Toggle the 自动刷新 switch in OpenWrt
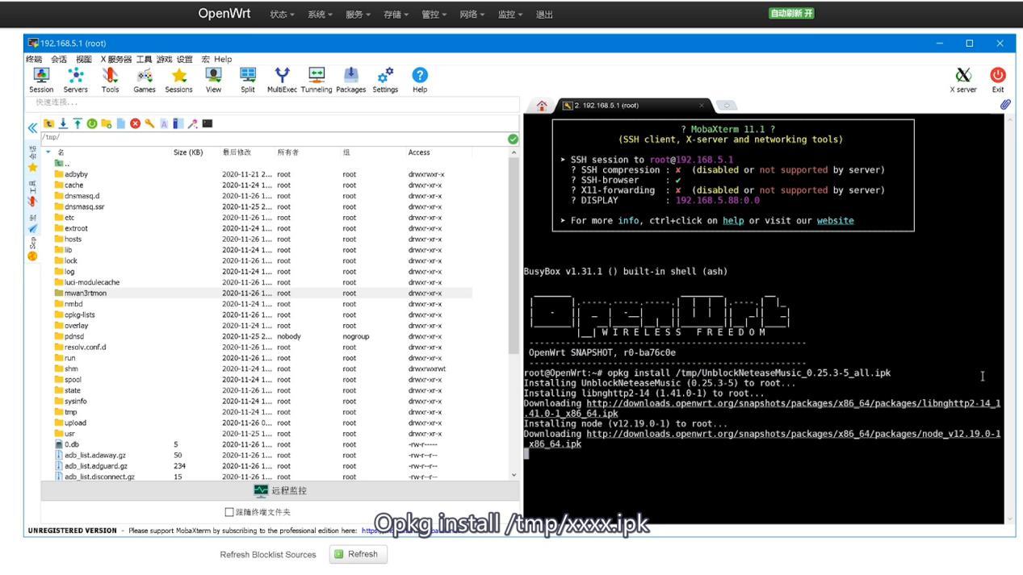This screenshot has height=575, width=1023. click(x=790, y=13)
